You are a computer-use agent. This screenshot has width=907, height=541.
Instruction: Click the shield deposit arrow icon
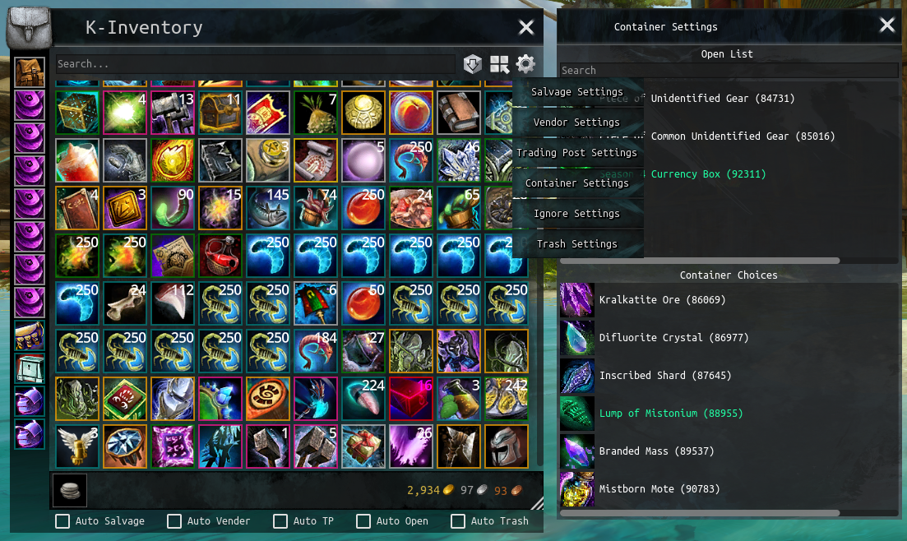pos(473,63)
